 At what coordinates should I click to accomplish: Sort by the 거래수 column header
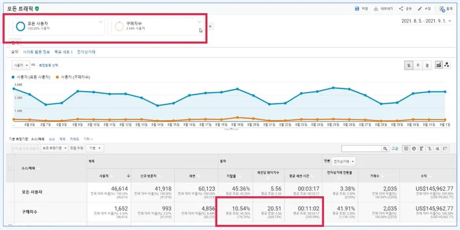click(x=375, y=176)
